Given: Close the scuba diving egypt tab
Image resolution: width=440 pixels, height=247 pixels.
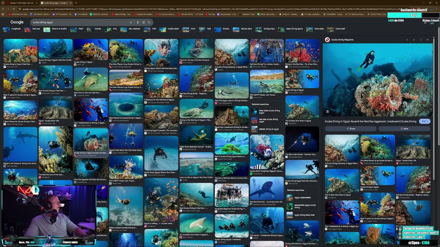Looking at the screenshot, I should click(71, 3).
